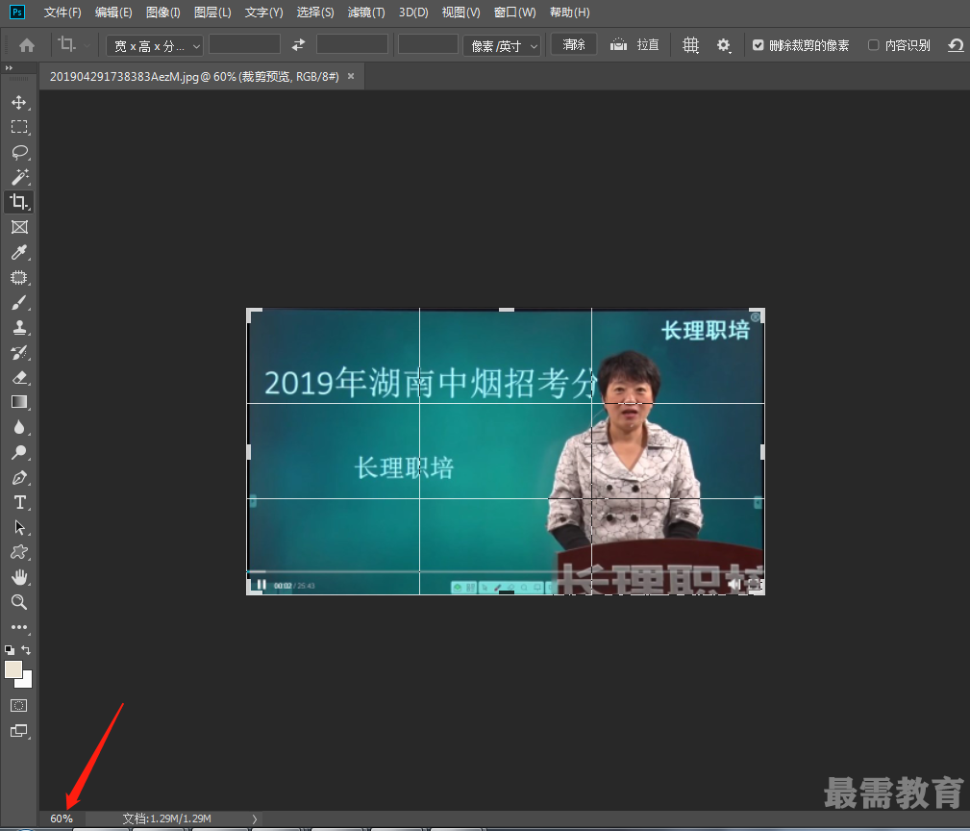Image resolution: width=970 pixels, height=831 pixels.
Task: Select the Dodge tool
Action: 19,452
